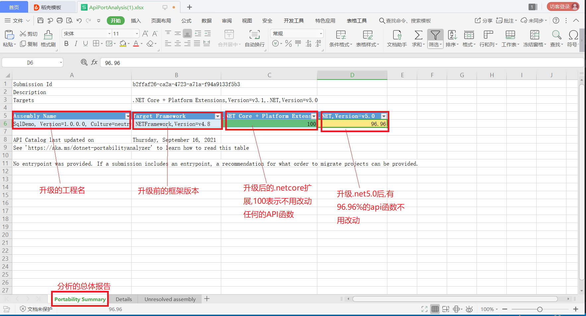
Task: Increase decimal places
Action: [x=309, y=43]
